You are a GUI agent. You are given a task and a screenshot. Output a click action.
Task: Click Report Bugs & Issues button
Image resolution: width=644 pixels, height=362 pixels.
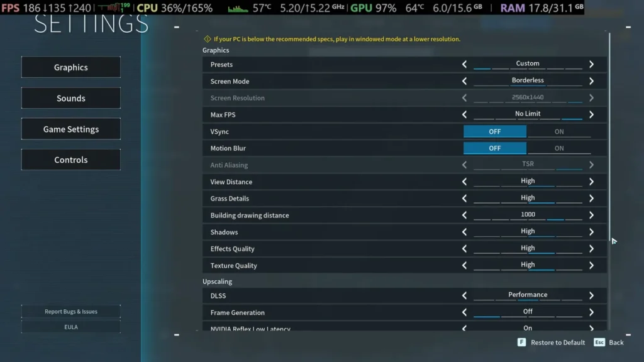(x=70, y=312)
